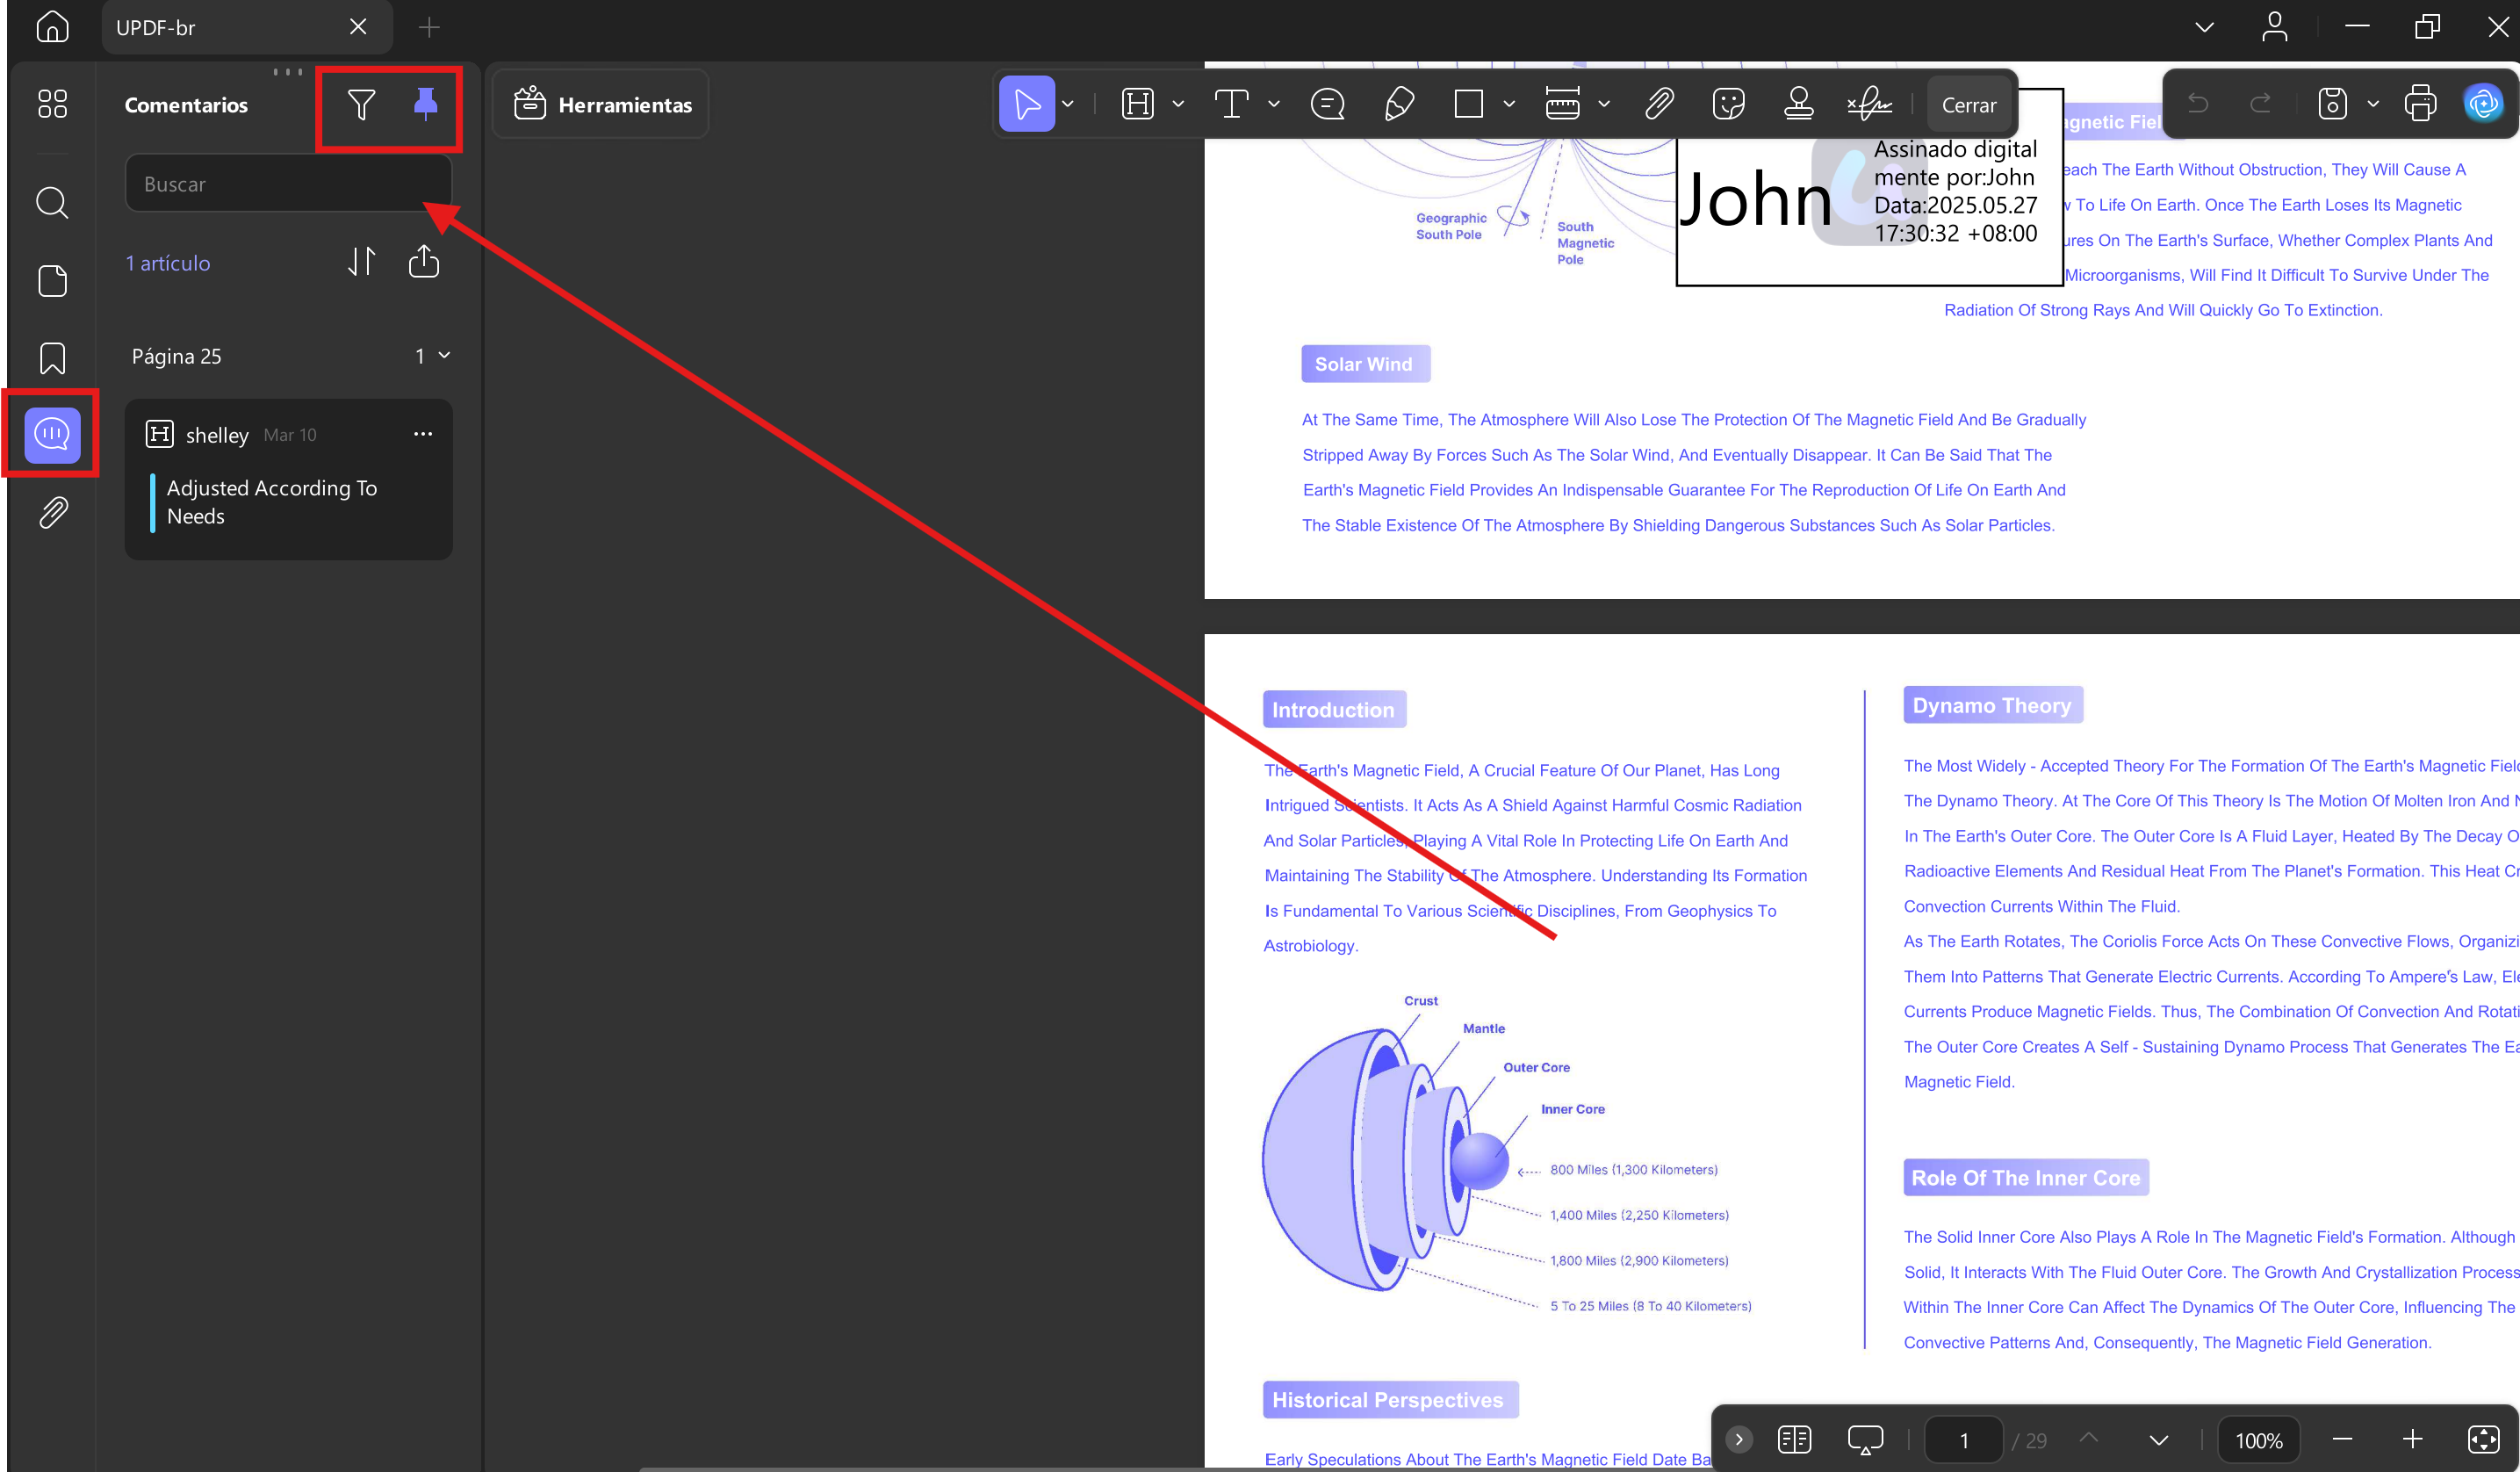
Task: Open the sticker tool
Action: pyautogui.click(x=1729, y=104)
